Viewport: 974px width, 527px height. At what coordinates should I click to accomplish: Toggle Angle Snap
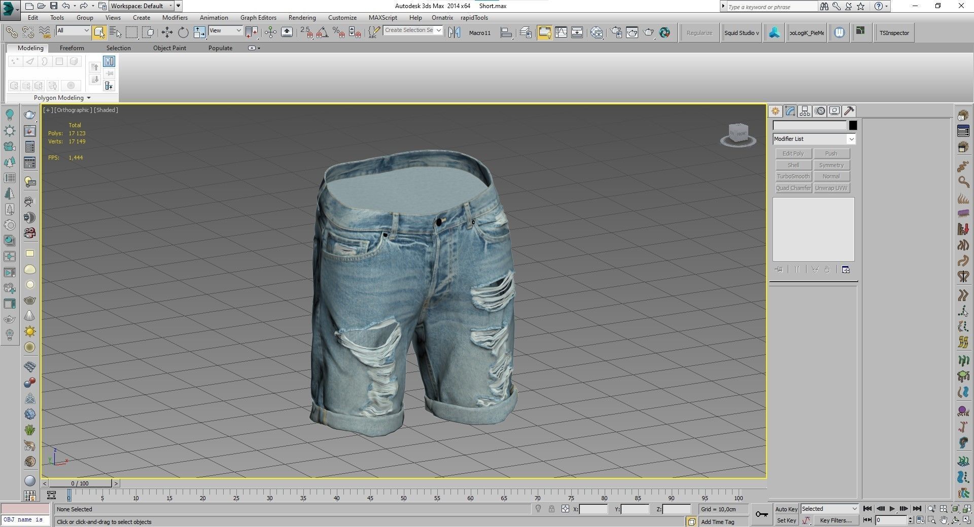(322, 32)
